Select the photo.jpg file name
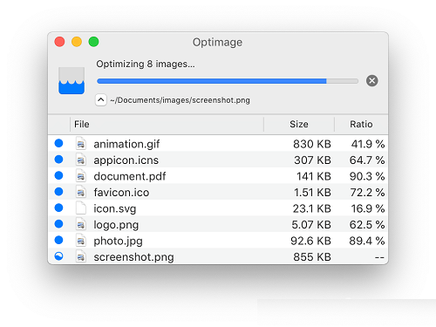Image resolution: width=436 pixels, height=327 pixels. click(x=119, y=242)
